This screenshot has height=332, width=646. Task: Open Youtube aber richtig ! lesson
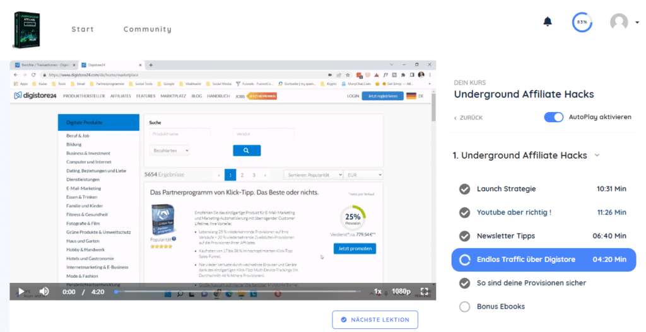[x=514, y=212]
